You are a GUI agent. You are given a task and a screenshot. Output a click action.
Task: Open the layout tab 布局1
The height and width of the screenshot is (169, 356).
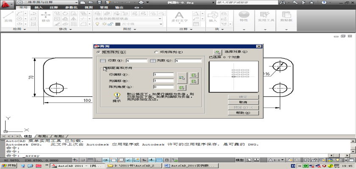point(43,136)
